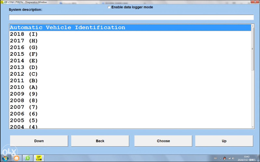This screenshot has height=162, width=260.
Task: Click the Down button
Action: [x=39, y=141]
